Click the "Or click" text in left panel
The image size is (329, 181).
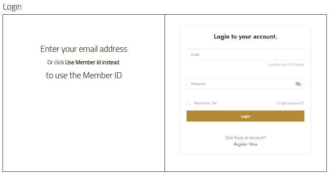[x=56, y=62]
